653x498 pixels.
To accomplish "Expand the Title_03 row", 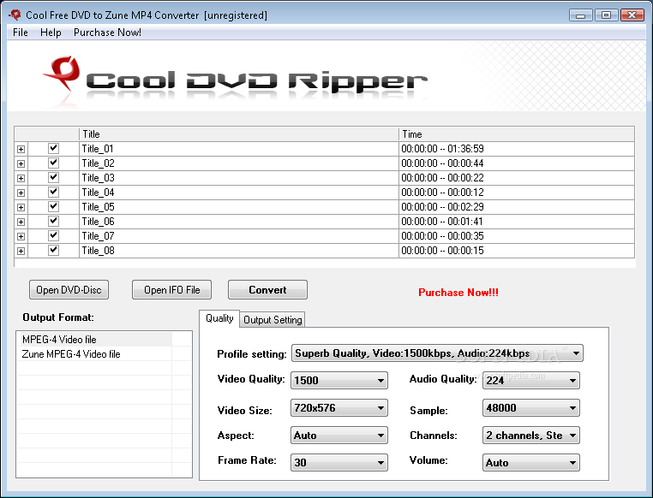I will [21, 178].
